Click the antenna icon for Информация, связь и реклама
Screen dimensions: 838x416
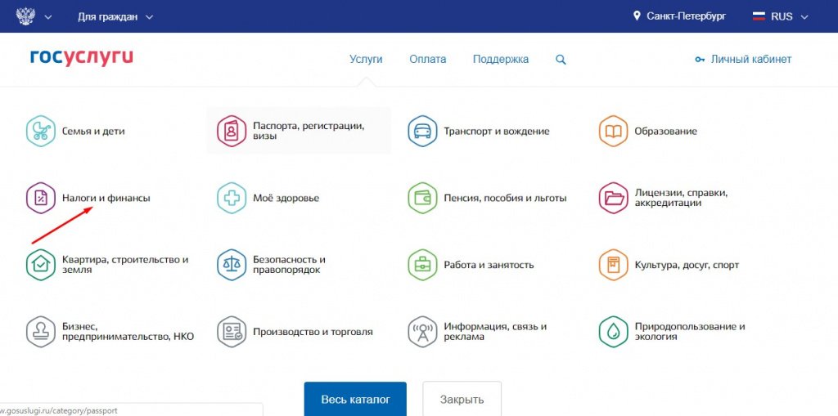pyautogui.click(x=422, y=332)
